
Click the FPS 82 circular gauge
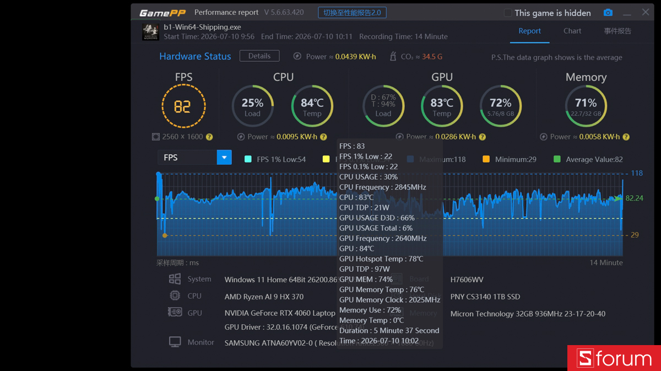pos(183,106)
